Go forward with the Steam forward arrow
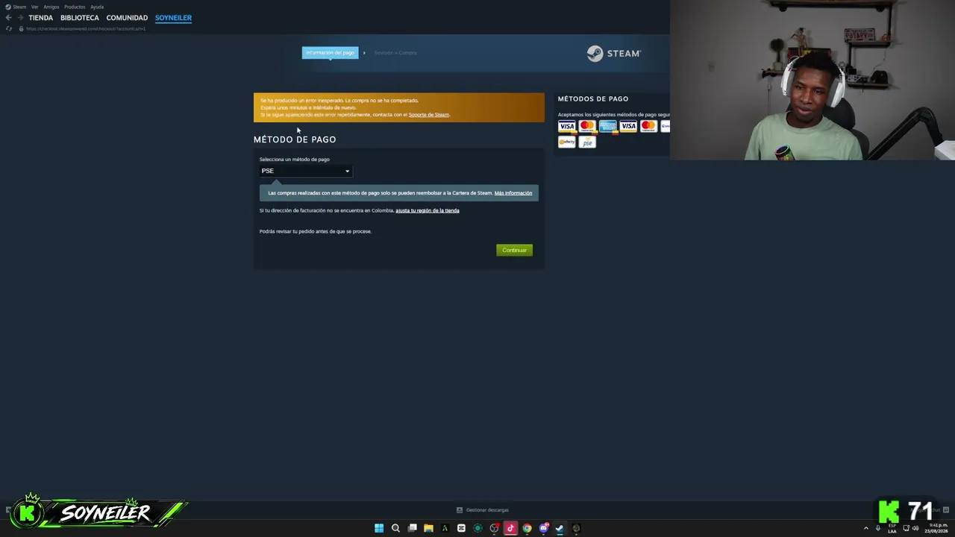 click(x=20, y=17)
